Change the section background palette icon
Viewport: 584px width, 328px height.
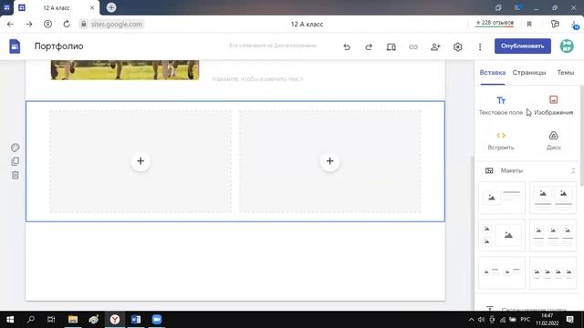16,148
